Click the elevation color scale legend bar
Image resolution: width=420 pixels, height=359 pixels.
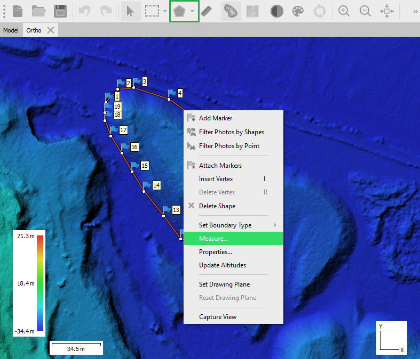(x=40, y=283)
